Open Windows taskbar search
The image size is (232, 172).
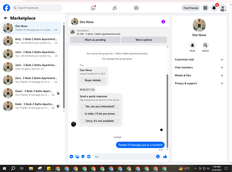point(13,168)
